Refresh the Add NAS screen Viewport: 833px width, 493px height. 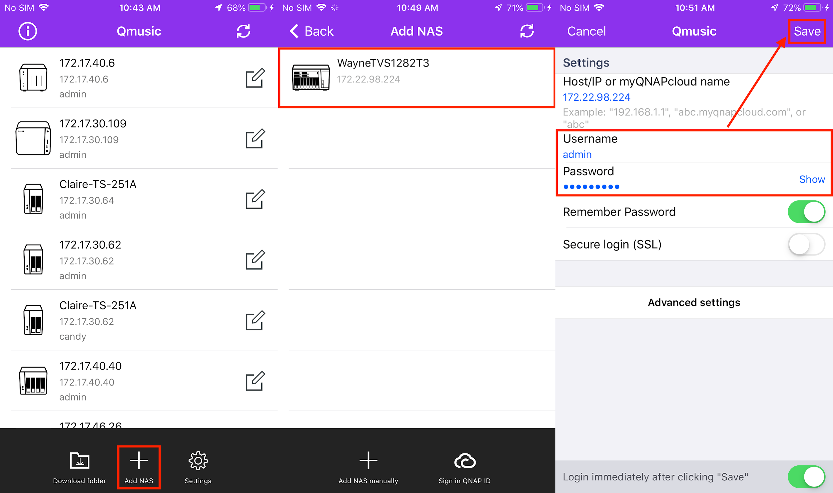click(x=527, y=31)
